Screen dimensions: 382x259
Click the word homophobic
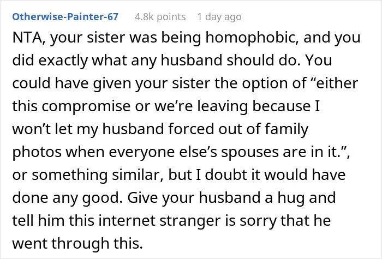(x=252, y=38)
